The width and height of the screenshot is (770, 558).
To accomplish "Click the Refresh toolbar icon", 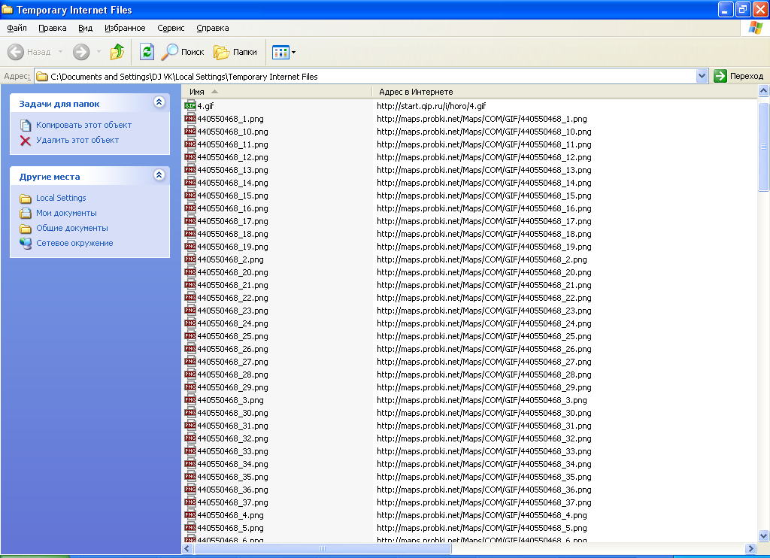I will pos(147,52).
